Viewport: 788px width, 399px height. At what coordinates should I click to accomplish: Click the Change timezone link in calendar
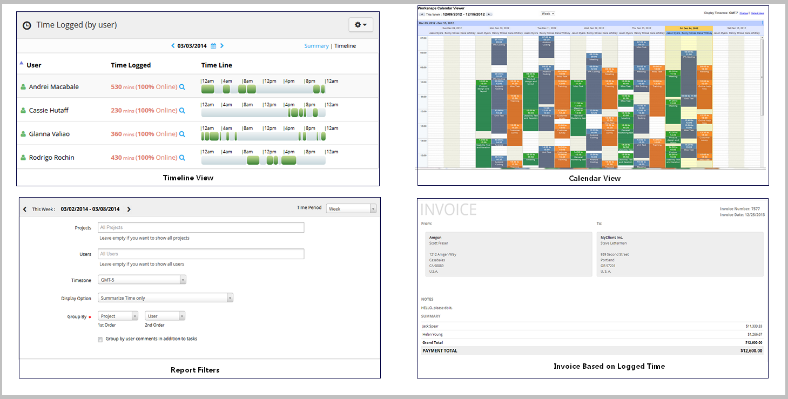coord(743,13)
